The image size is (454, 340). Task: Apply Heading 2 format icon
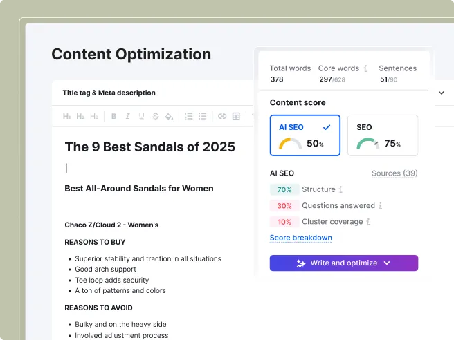(80, 116)
